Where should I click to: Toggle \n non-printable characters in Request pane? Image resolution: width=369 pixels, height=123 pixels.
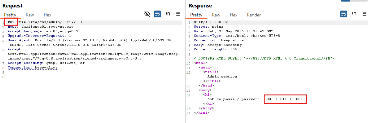coord(168,14)
